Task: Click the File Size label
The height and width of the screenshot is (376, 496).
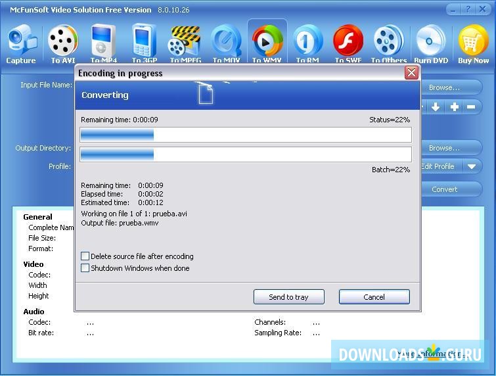Action: [42, 238]
